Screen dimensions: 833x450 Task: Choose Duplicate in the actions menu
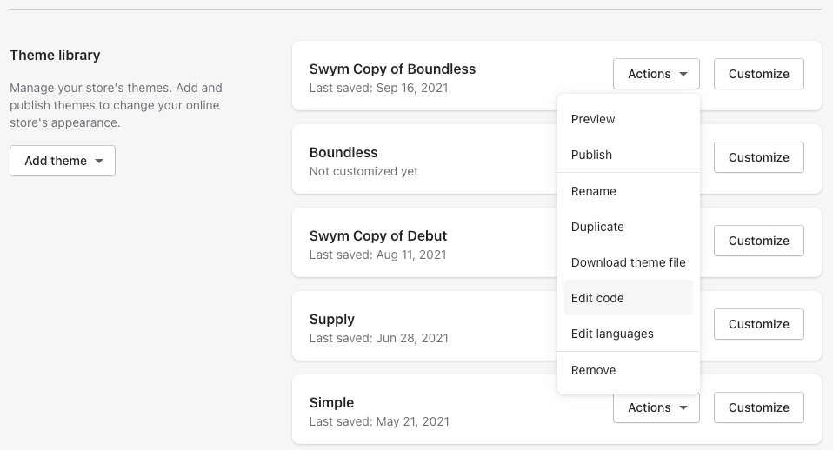pyautogui.click(x=597, y=227)
